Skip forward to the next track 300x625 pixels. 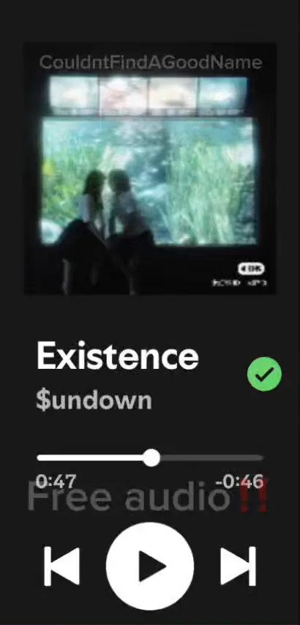[238, 566]
